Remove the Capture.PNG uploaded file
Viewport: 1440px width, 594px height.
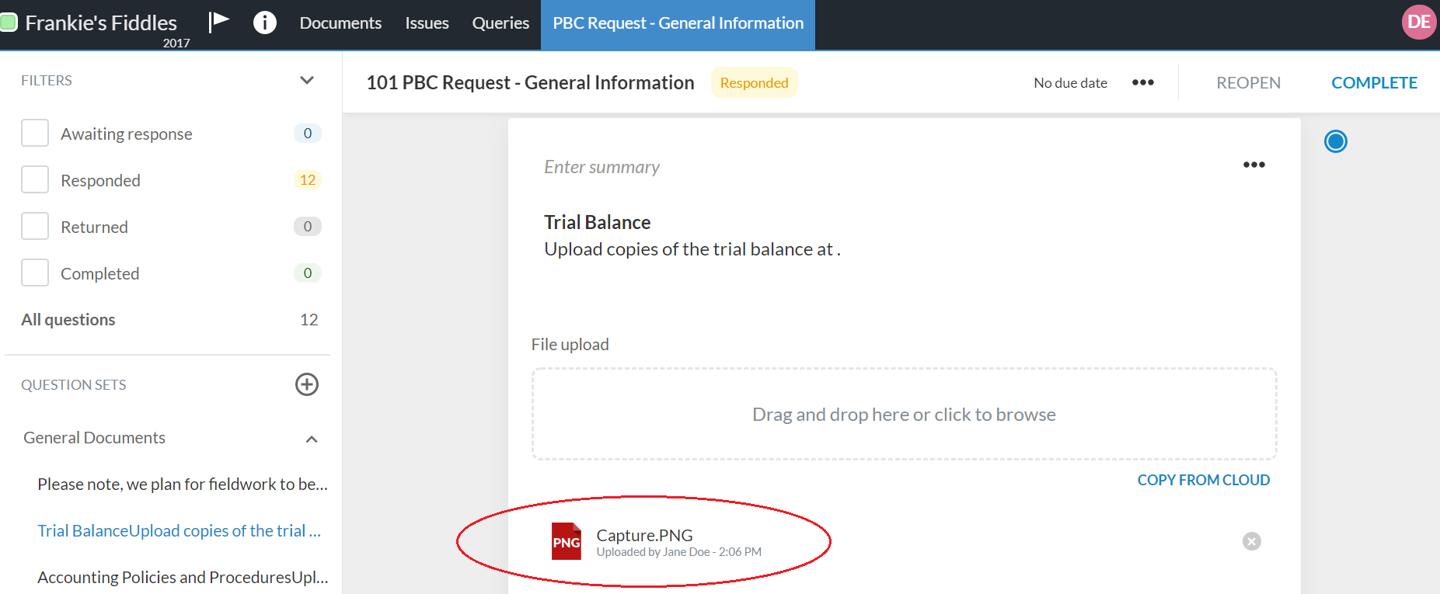[x=1251, y=541]
